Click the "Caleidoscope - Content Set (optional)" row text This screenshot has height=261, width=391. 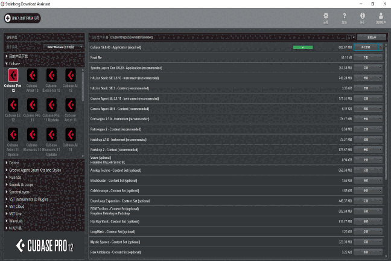pos(115,190)
